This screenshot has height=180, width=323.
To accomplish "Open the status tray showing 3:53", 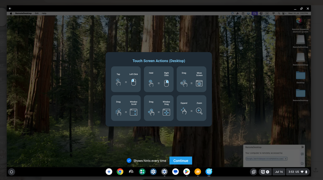I will click(298, 172).
